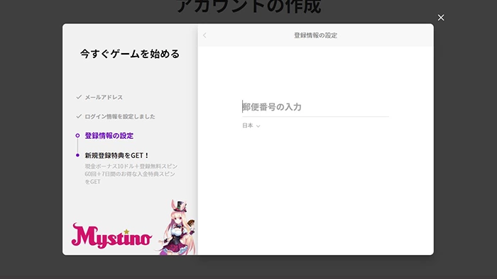Open the 日本 country dropdown
The width and height of the screenshot is (497, 279).
pyautogui.click(x=251, y=126)
